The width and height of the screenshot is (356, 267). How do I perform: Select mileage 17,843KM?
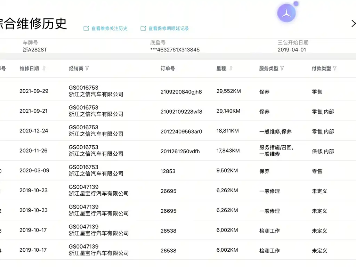228,151
